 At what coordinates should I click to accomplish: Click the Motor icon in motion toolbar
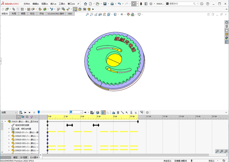(x=114, y=112)
